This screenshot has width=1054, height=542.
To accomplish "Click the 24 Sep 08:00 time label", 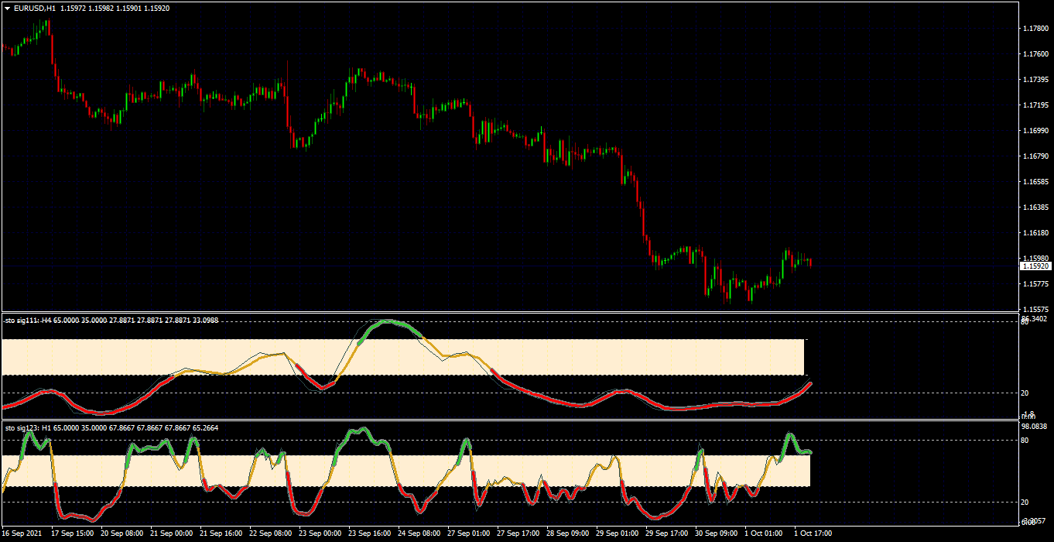I will 419,533.
